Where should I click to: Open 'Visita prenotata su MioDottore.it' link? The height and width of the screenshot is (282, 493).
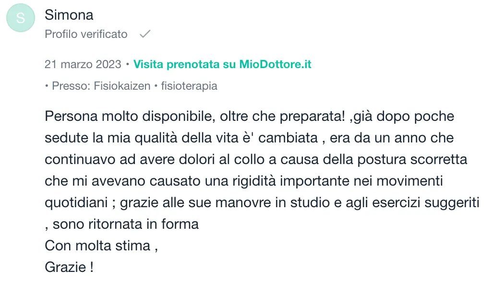222,64
